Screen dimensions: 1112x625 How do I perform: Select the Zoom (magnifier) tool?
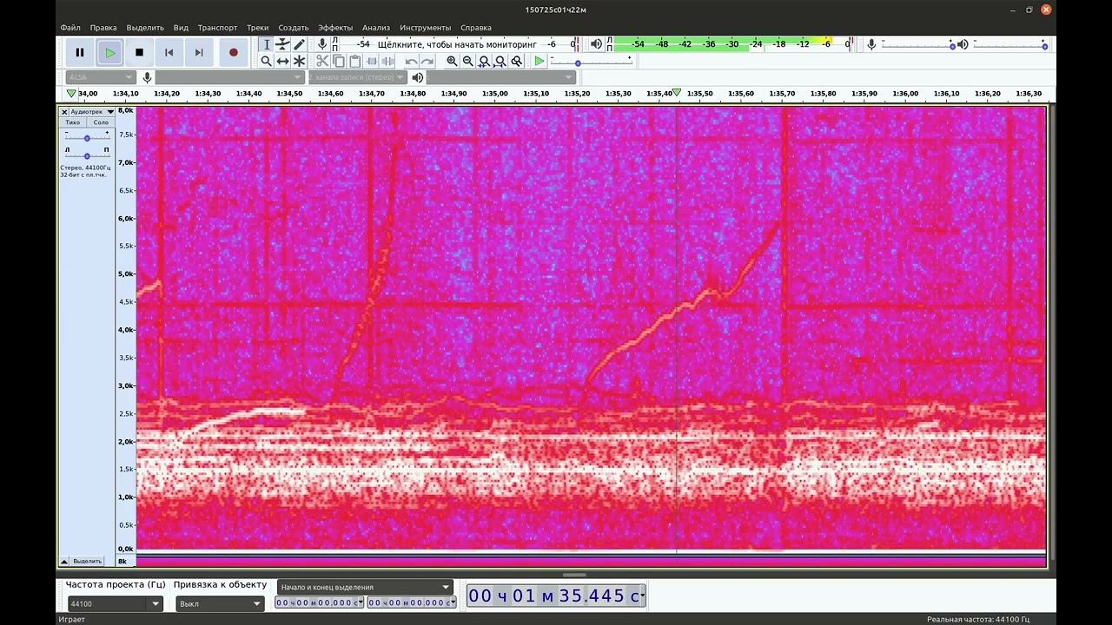tap(267, 61)
